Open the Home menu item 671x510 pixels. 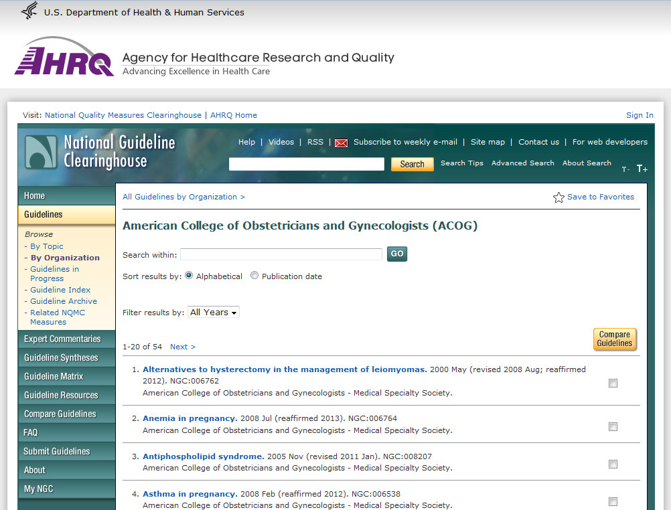click(x=67, y=195)
